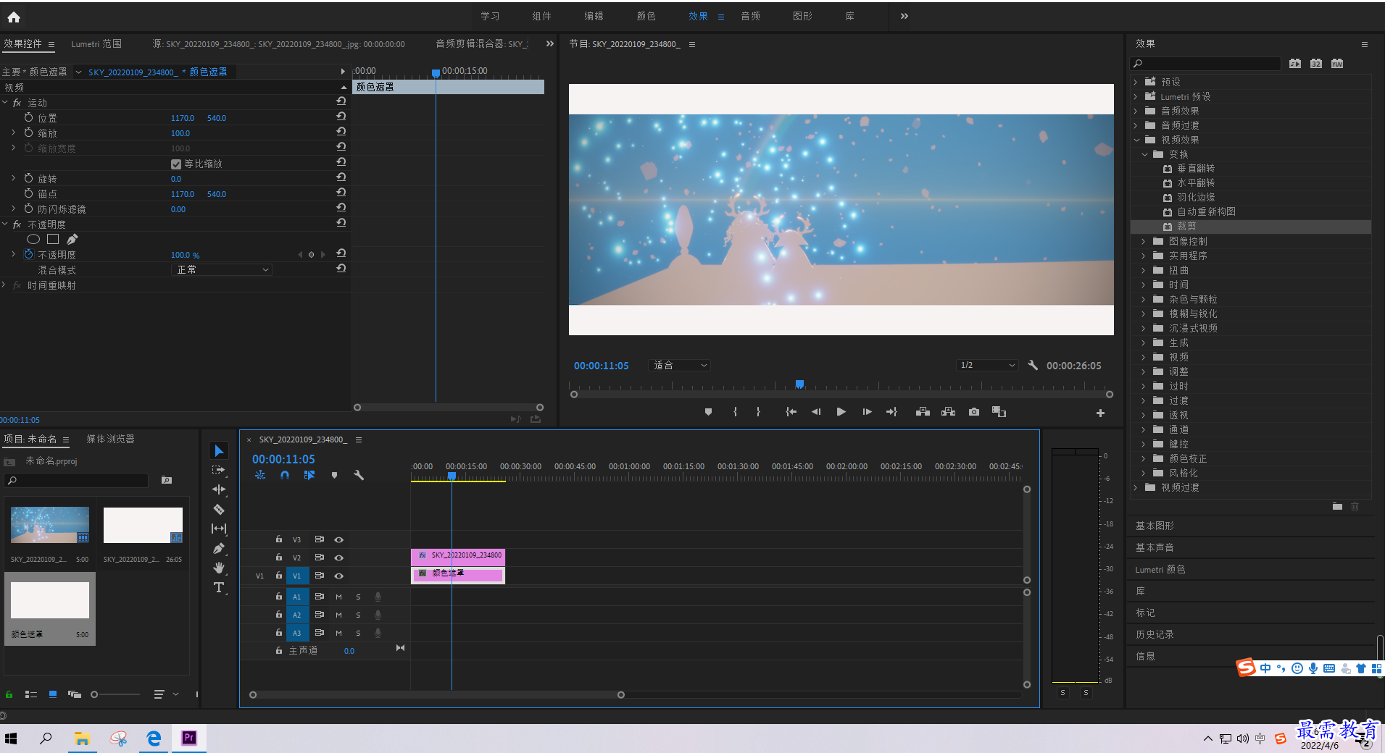
Task: Select the Pen tool in timeline toolbar
Action: (x=219, y=548)
